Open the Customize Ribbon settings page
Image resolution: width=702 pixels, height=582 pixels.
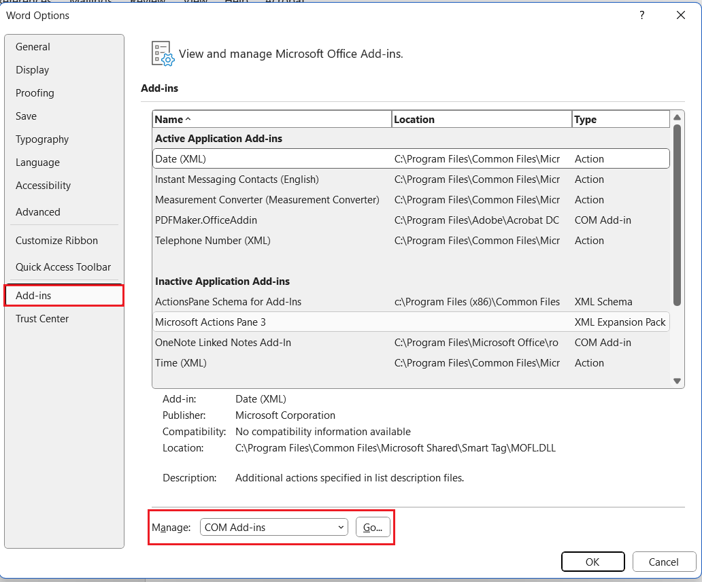point(56,240)
